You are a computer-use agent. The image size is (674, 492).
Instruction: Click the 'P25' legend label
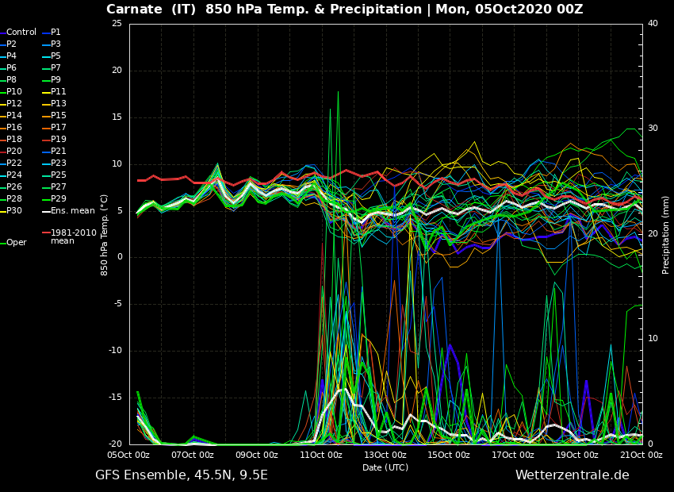tap(58, 175)
